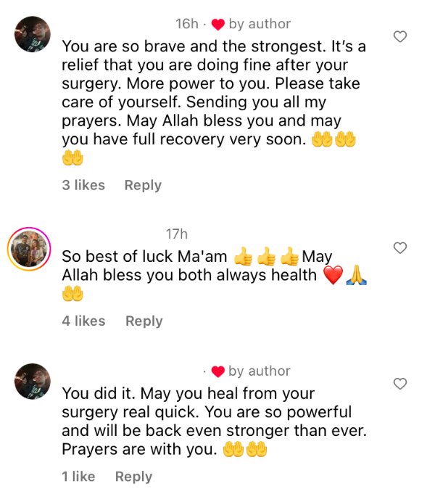
Task: Reply to the comment with 4 likes
Action: point(144,321)
